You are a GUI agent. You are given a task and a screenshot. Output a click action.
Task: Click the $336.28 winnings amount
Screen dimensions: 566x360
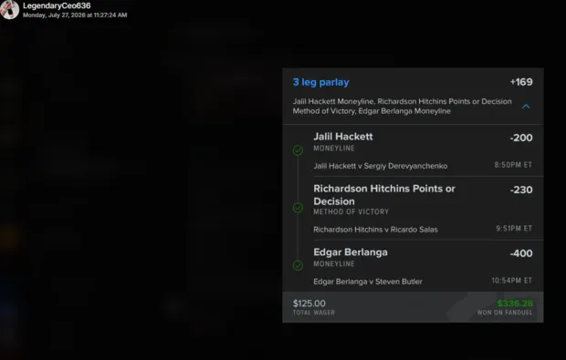515,303
